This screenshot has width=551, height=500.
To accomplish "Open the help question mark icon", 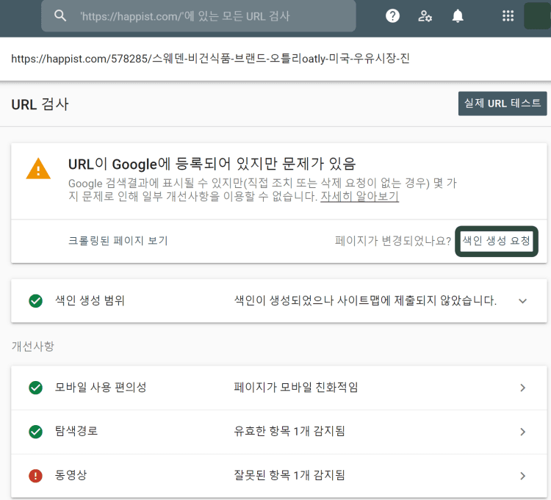I will [392, 16].
